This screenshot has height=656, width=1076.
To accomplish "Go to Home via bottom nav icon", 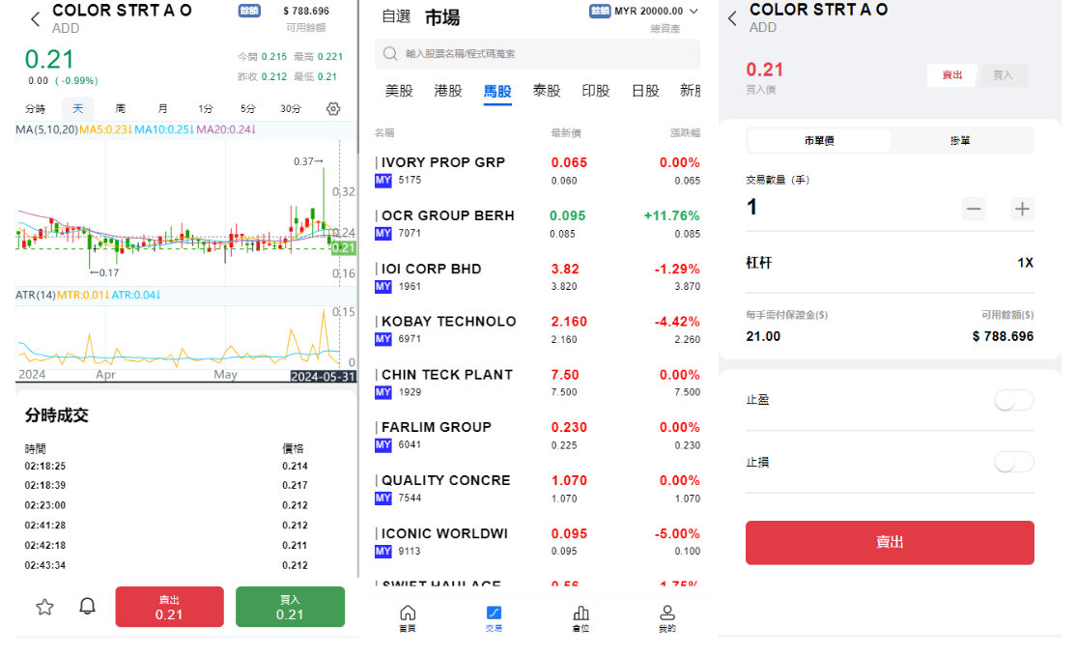I will 408,618.
